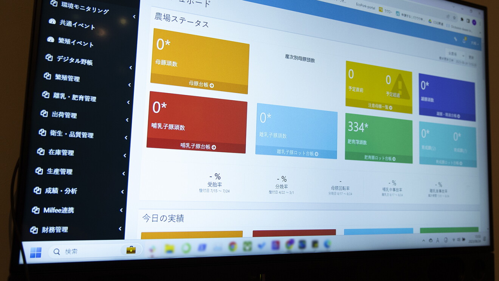
Task: Open the 雄豚・精液台帳 link on the purple card
Action: pos(448,115)
